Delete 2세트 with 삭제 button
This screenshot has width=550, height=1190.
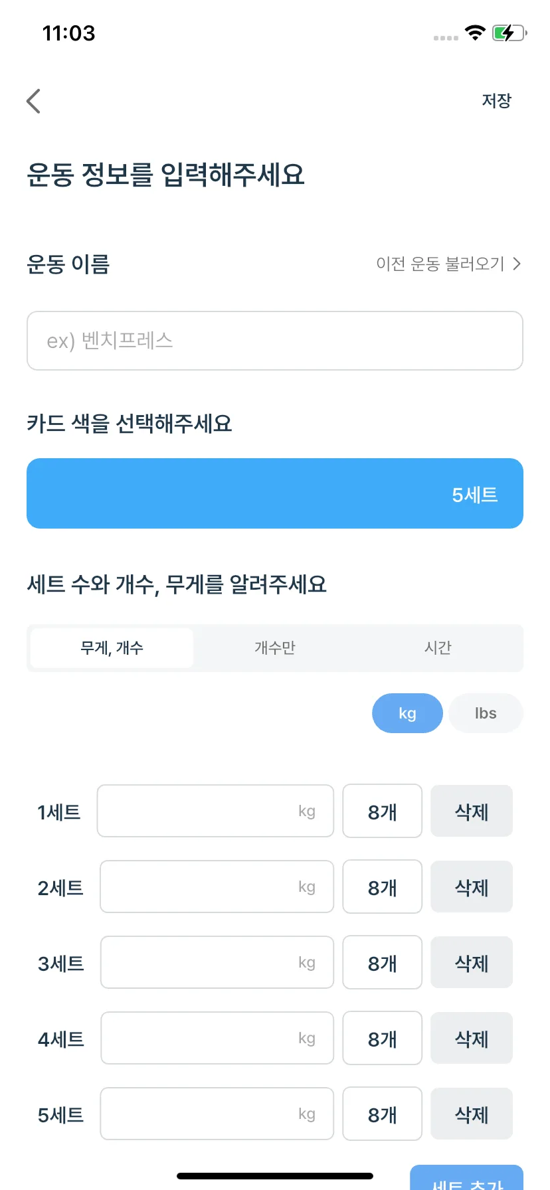(x=472, y=887)
